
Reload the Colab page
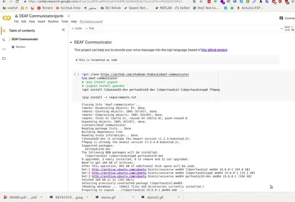click(x=17, y=2)
